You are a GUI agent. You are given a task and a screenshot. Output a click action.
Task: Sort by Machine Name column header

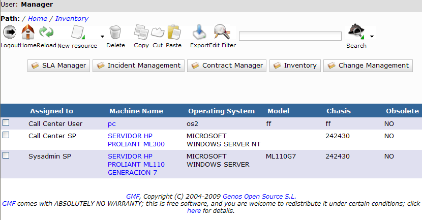(136, 111)
